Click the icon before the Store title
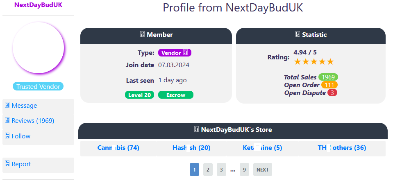 click(x=196, y=129)
